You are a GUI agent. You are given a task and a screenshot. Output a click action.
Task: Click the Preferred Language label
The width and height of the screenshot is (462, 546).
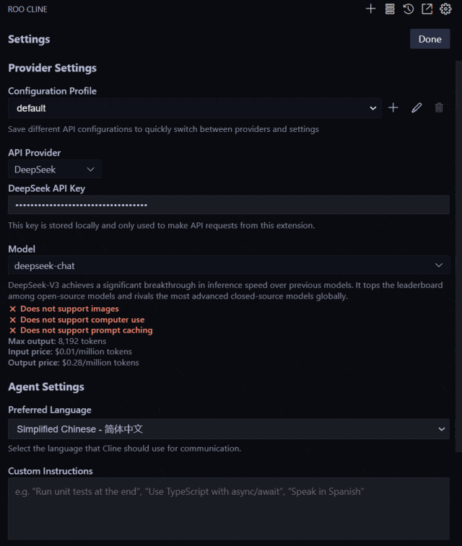coord(50,410)
